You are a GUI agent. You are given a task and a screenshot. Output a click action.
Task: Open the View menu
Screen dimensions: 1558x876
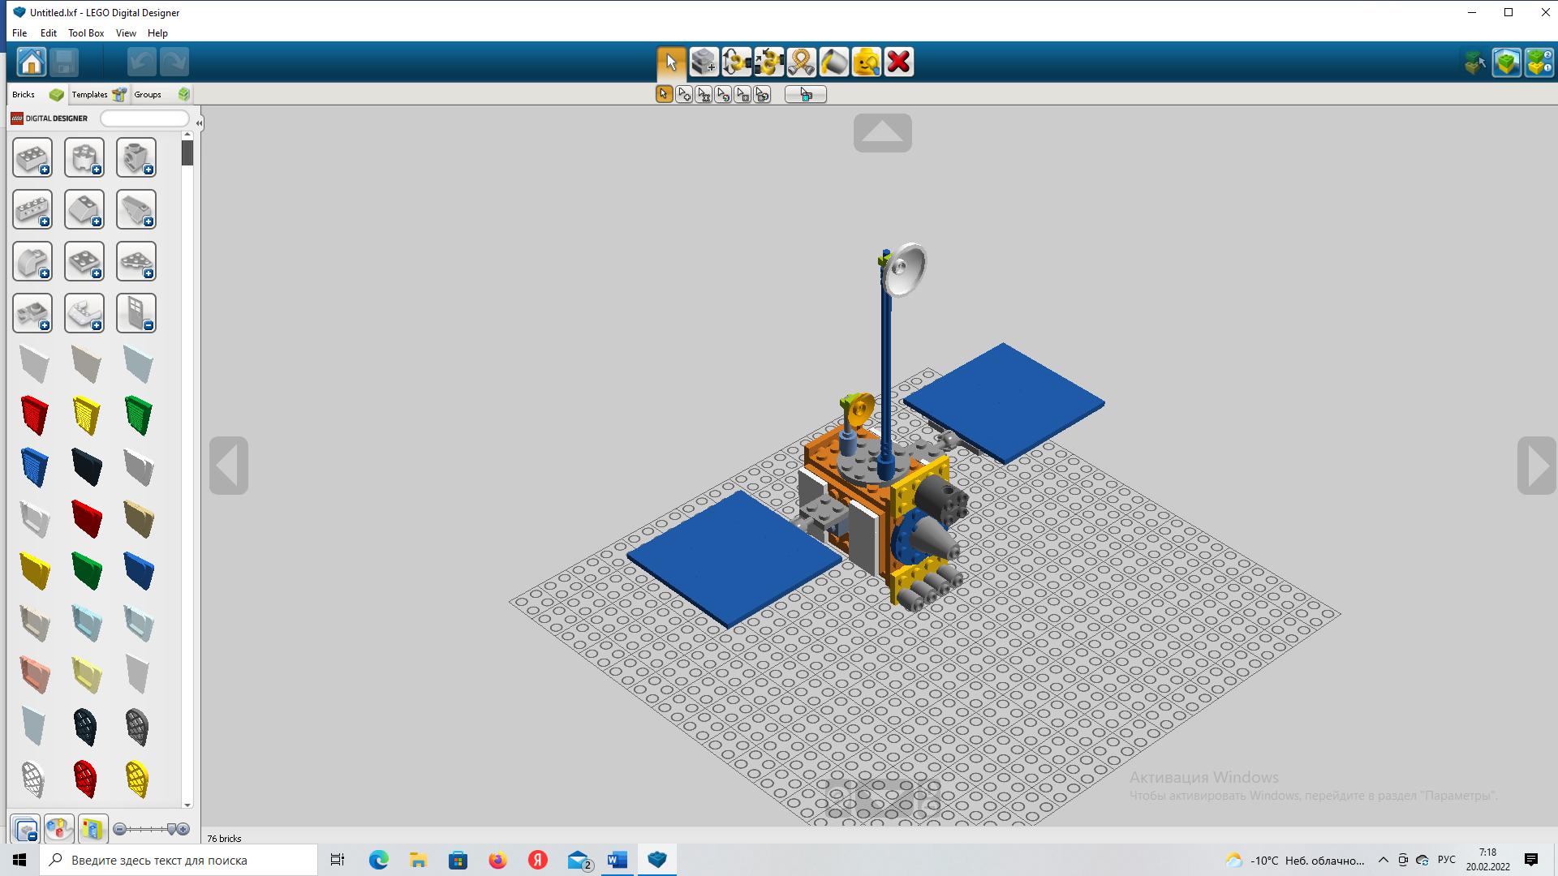(126, 33)
